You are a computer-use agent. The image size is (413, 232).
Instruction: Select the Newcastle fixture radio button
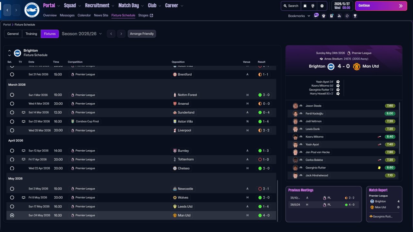point(12,189)
